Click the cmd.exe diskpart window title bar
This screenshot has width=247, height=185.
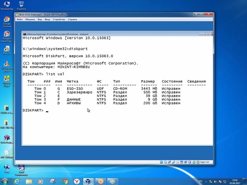click(x=103, y=34)
